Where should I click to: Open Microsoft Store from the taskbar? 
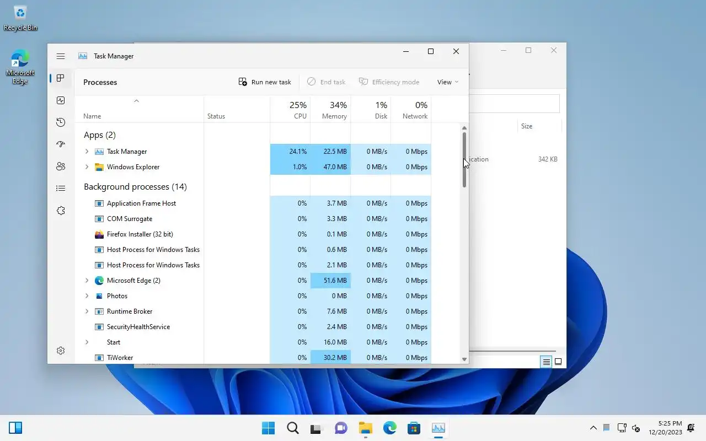tap(414, 428)
